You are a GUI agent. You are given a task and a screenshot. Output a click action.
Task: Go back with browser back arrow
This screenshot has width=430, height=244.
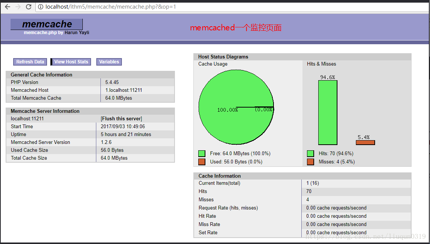(x=8, y=6)
